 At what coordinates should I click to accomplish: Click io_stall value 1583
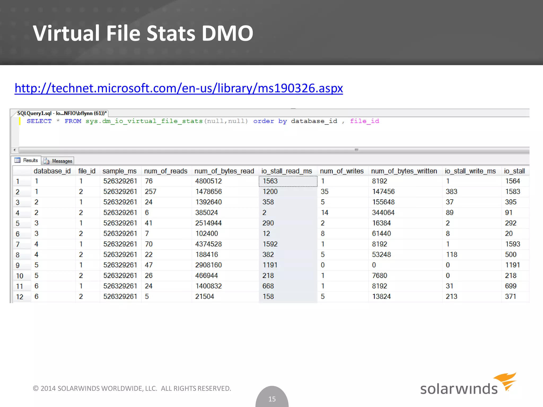pos(513,192)
